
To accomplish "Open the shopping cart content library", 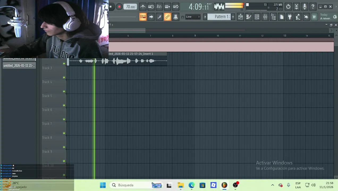I will [x=314, y=17].
